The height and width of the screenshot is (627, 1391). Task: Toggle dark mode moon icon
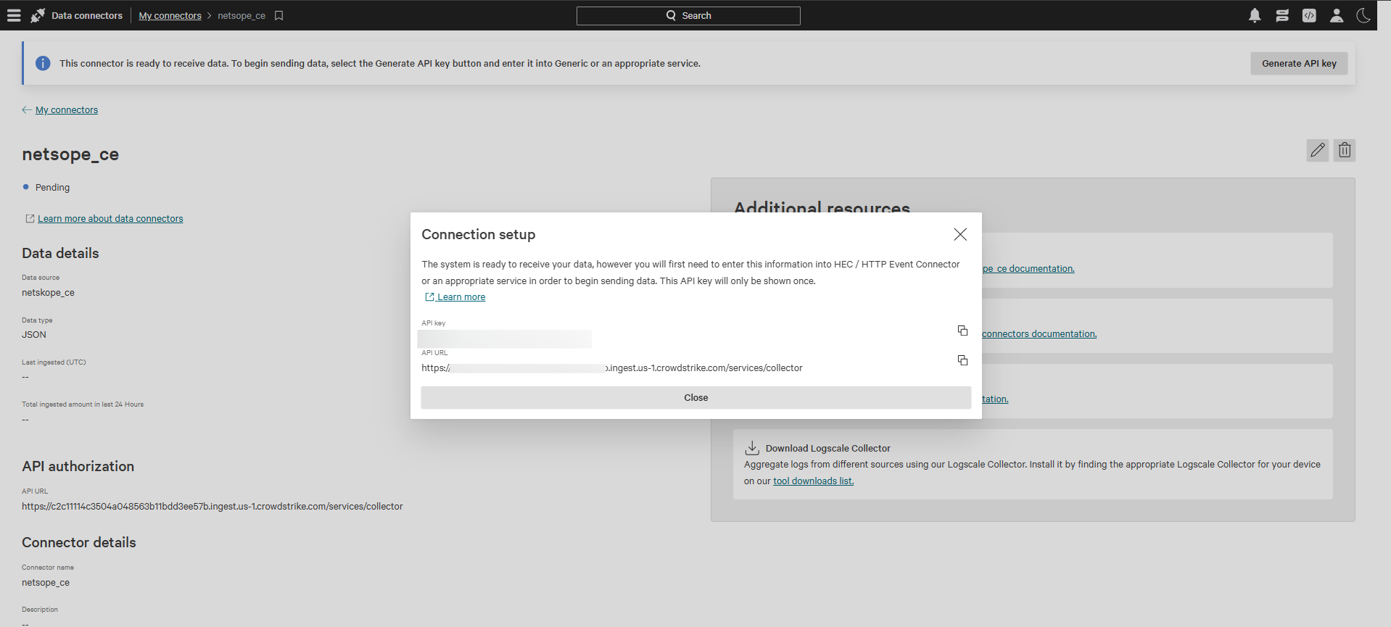1363,15
